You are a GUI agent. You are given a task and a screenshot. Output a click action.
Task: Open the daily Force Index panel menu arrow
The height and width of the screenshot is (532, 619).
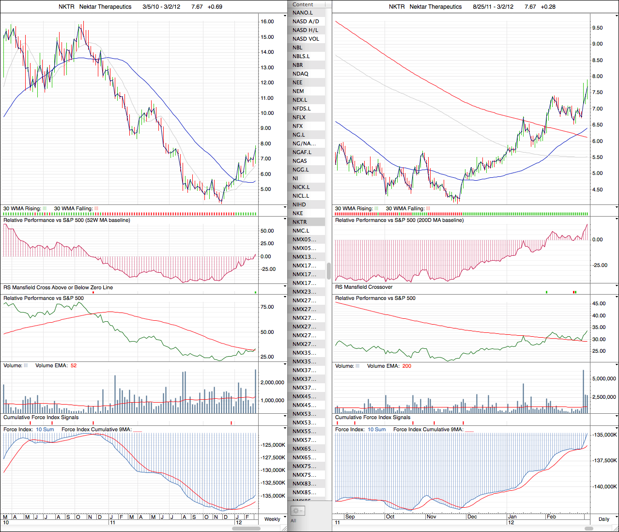pyautogui.click(x=616, y=428)
